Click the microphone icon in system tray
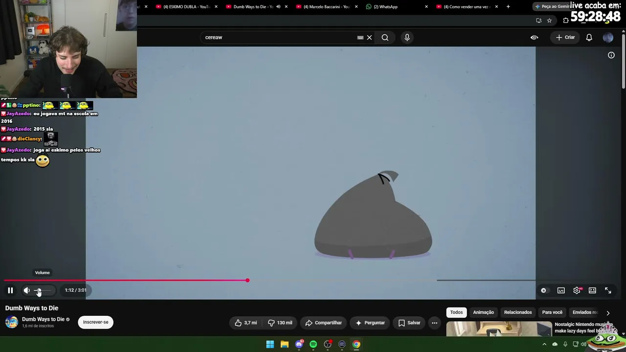 pos(565,344)
